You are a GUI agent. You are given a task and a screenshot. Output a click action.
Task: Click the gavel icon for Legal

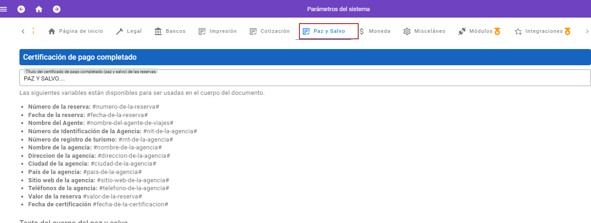coord(119,31)
